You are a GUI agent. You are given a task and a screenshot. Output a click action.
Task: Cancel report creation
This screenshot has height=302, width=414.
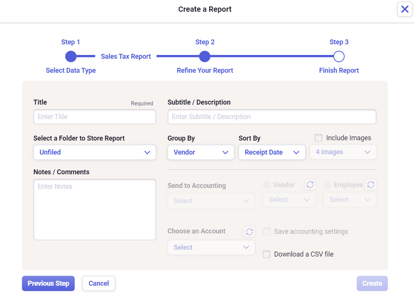click(99, 283)
